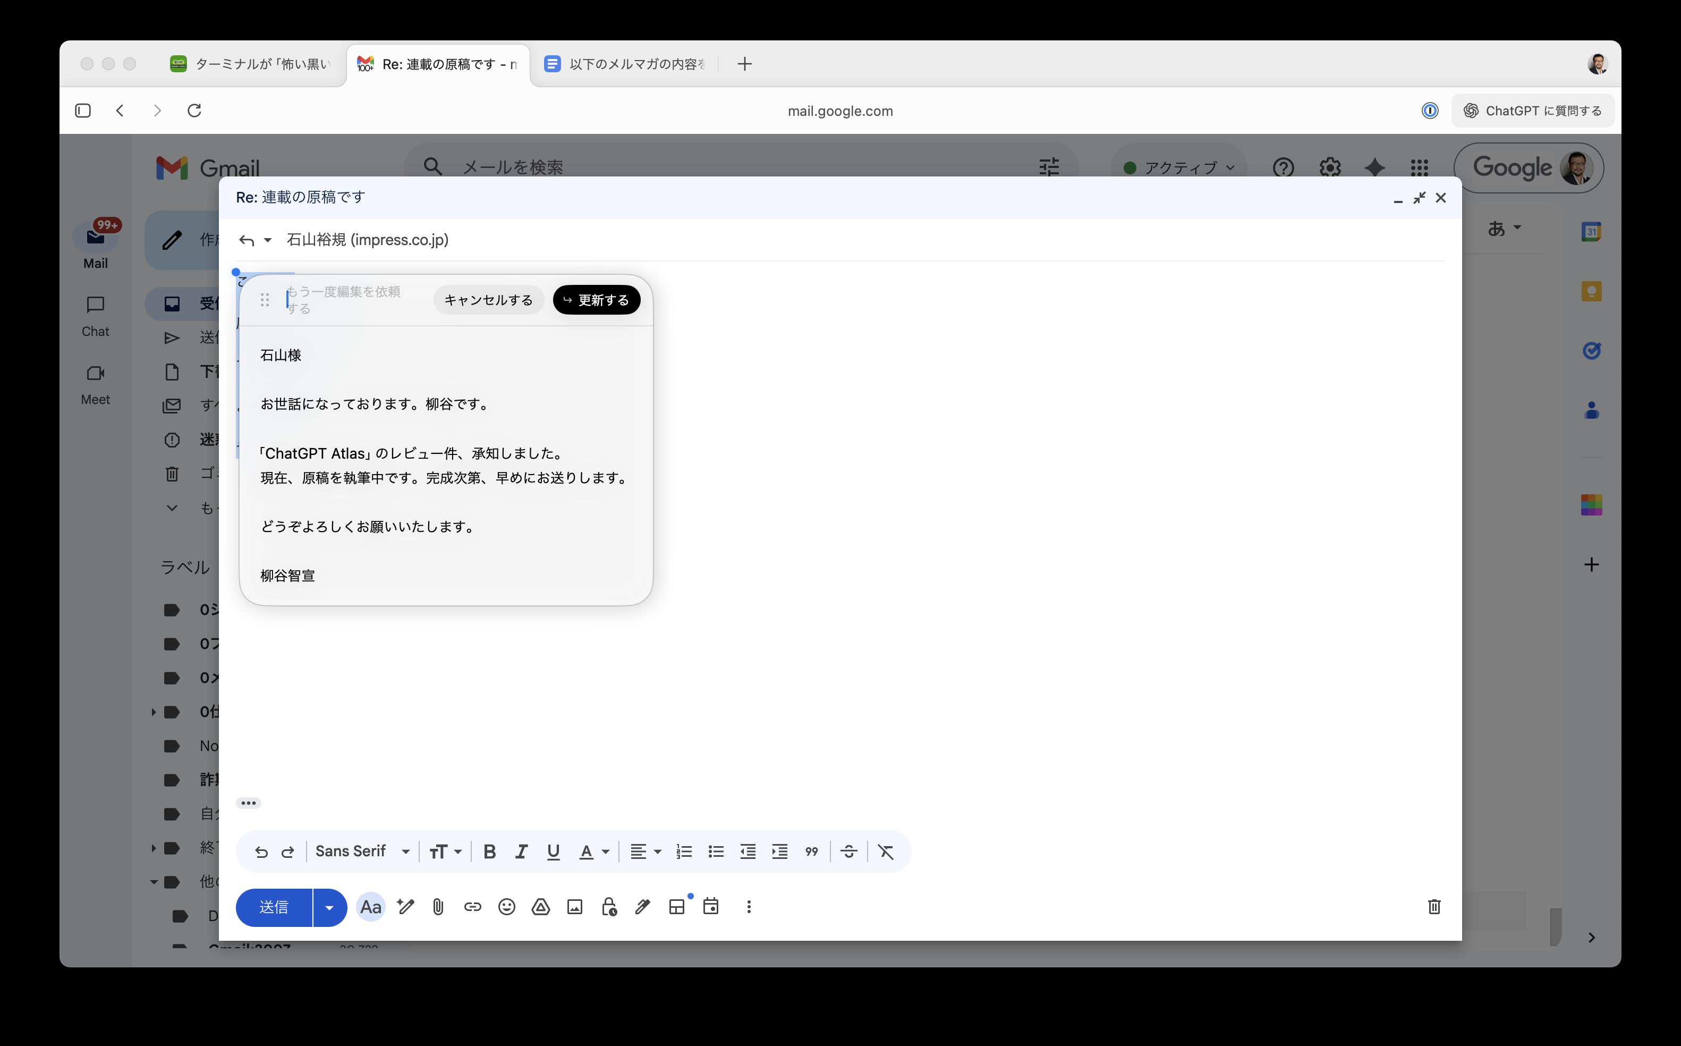This screenshot has width=1681, height=1046.
Task: Open the text size dropdown
Action: click(x=446, y=851)
